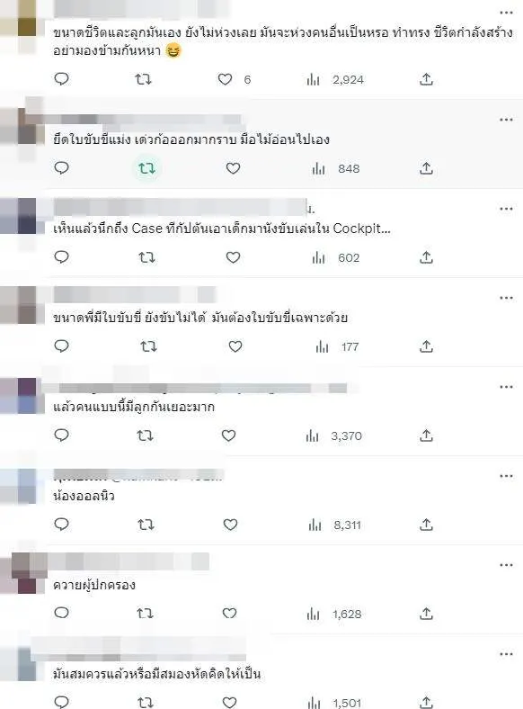
Task: Reply to the comment with 2,924 views
Action: point(61,79)
